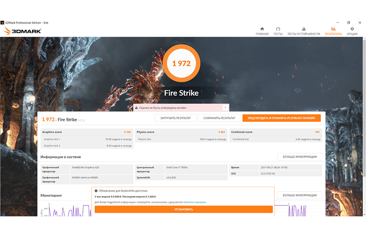The height and width of the screenshot is (244, 366).
Task: Click the 10.50 кадров в секунду value
Action: coord(118,139)
